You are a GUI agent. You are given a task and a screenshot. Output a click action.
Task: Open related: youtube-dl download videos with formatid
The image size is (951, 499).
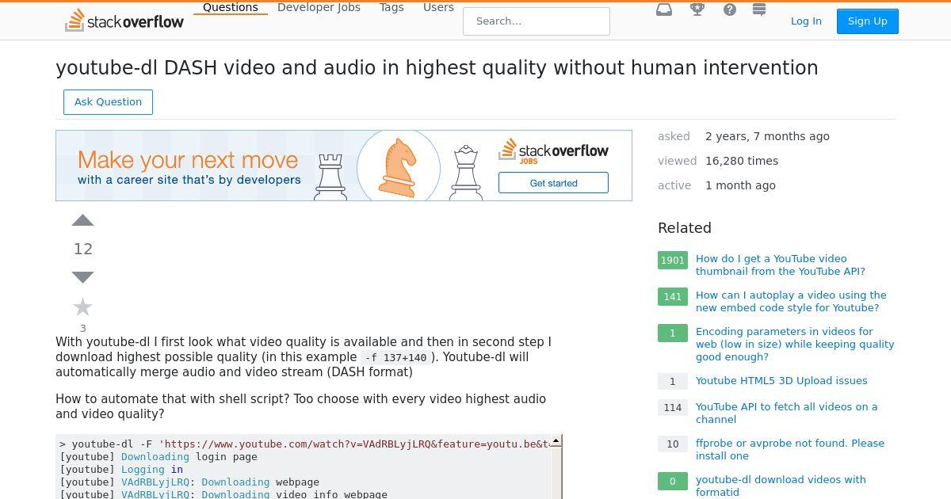pos(781,486)
